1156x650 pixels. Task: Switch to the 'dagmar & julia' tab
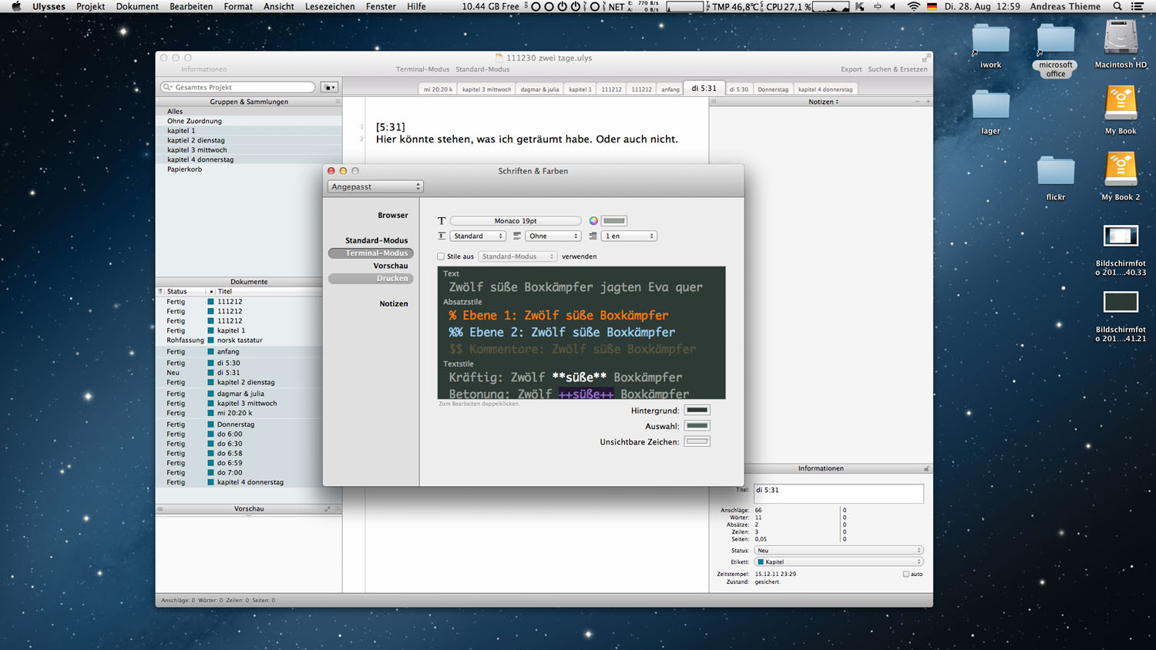click(539, 89)
